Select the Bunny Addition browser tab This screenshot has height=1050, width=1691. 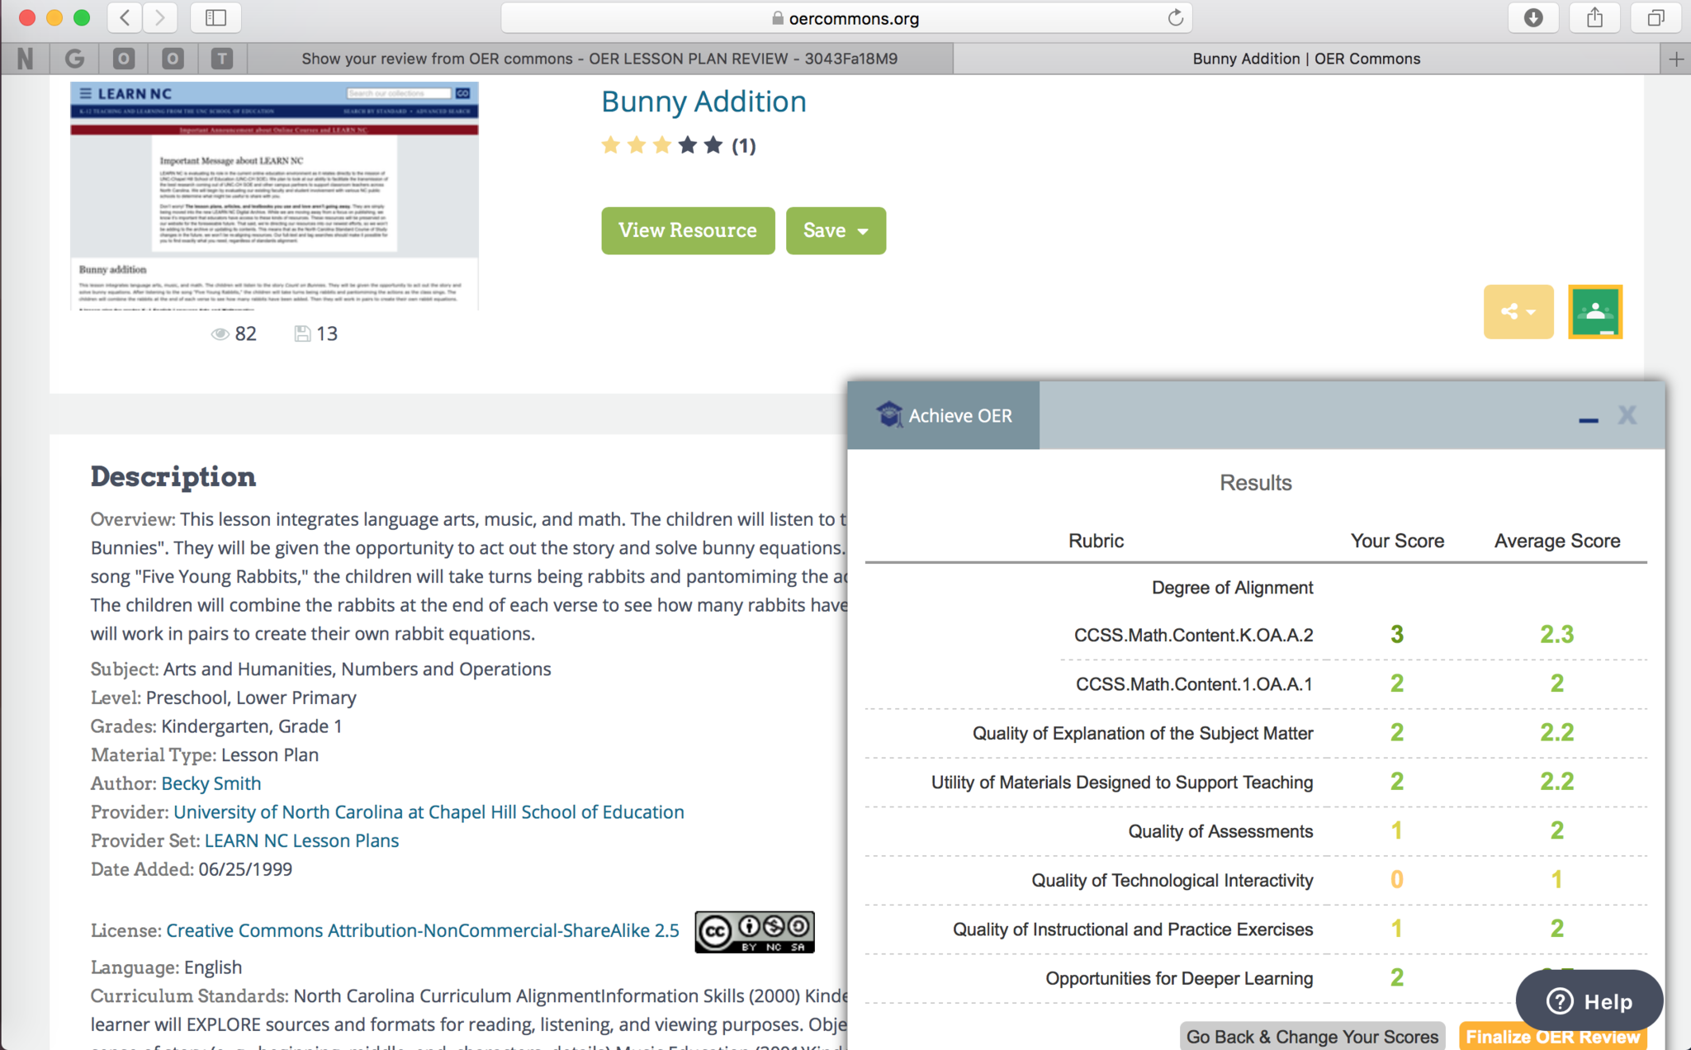pos(1305,59)
